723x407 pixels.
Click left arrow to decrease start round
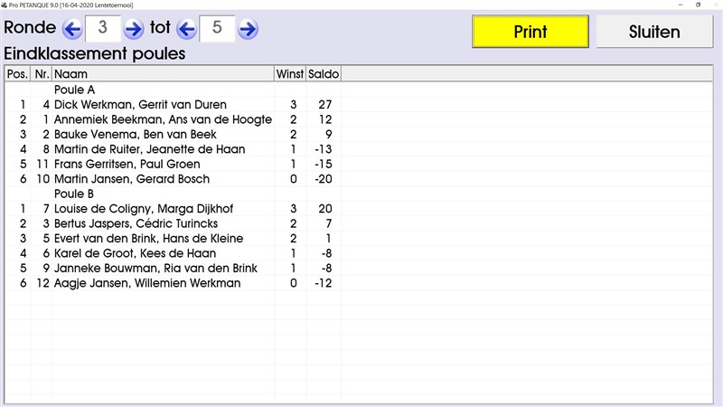coord(72,29)
